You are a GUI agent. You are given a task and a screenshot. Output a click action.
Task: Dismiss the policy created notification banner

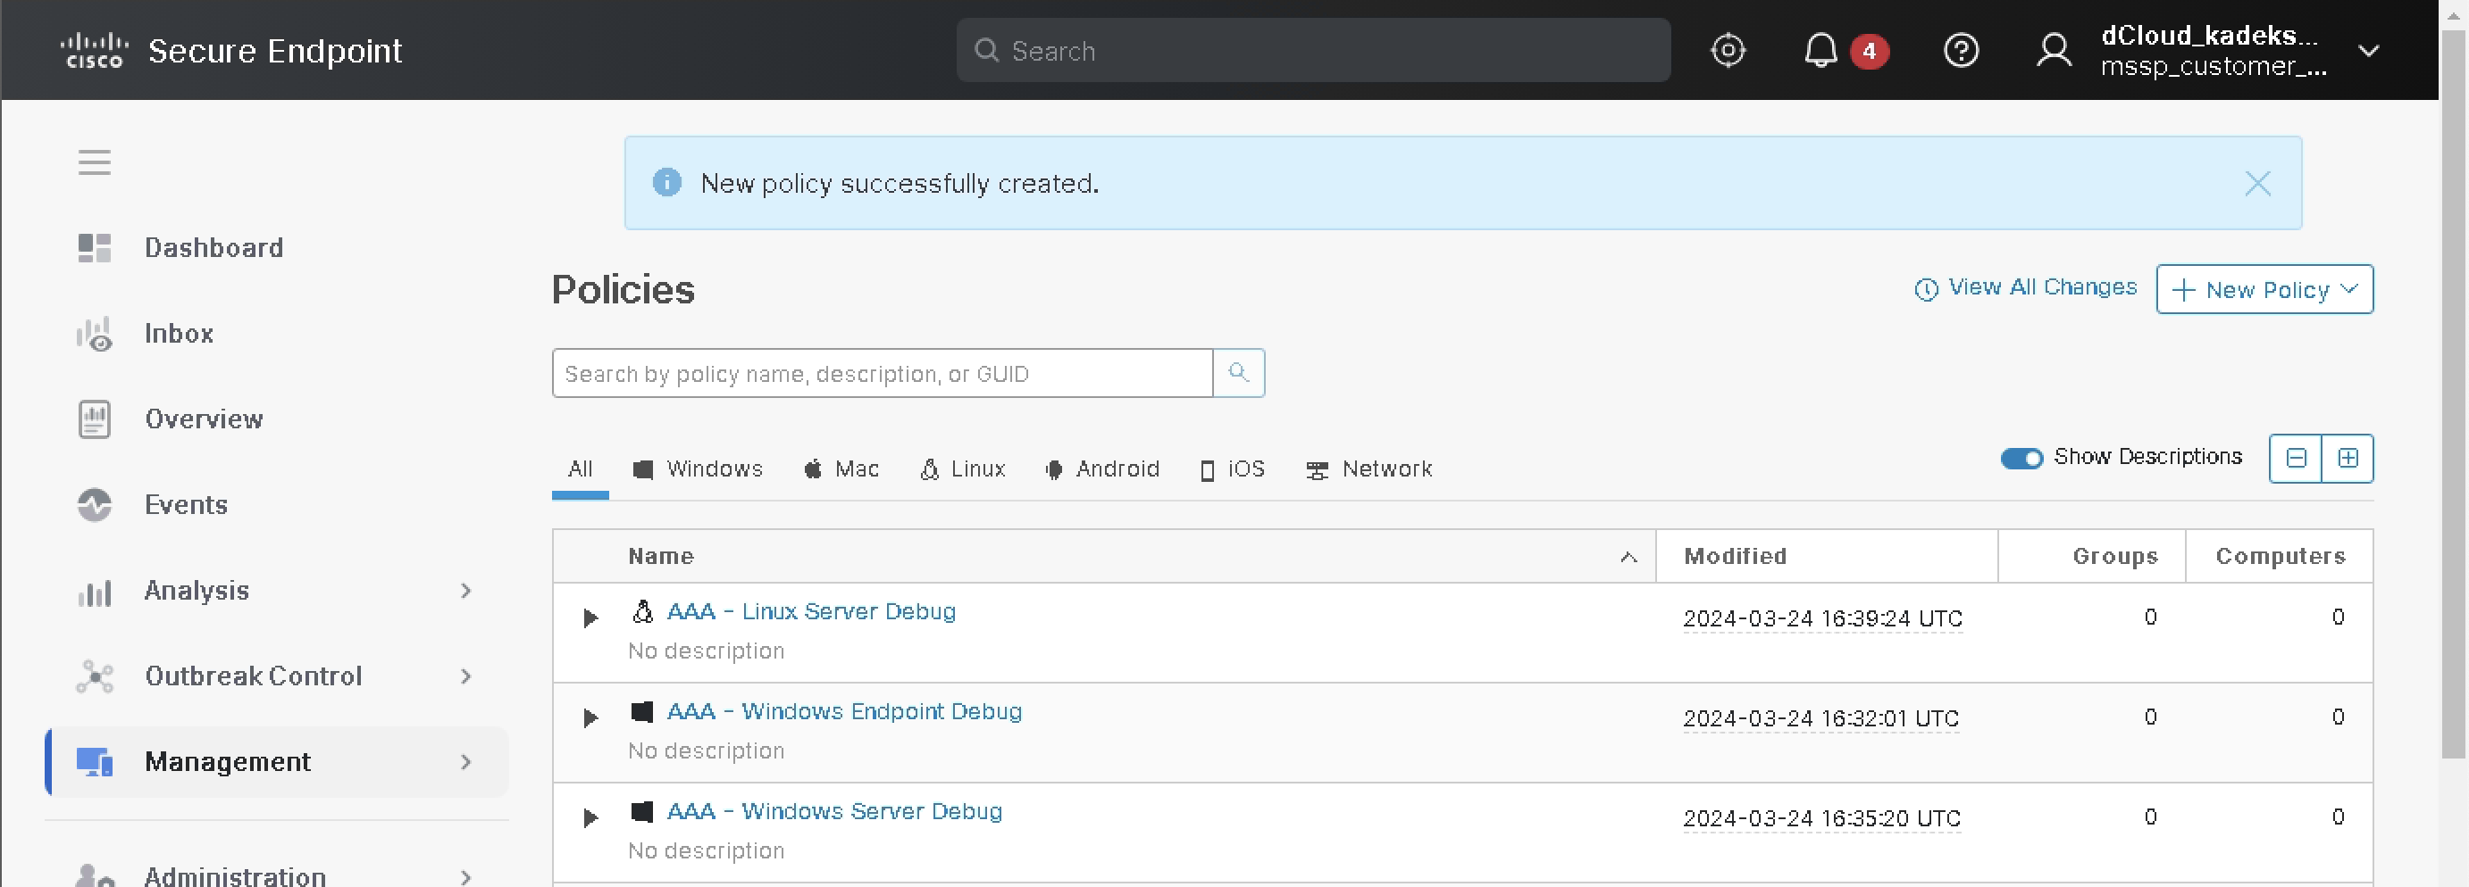point(2257,183)
